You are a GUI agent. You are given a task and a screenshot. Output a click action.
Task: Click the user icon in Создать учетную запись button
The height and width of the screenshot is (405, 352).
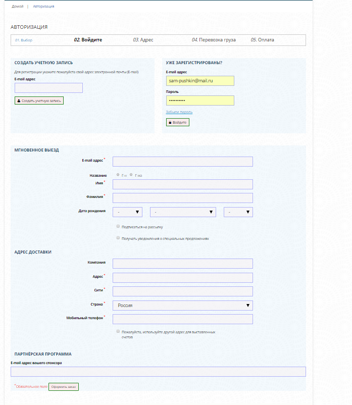19,100
